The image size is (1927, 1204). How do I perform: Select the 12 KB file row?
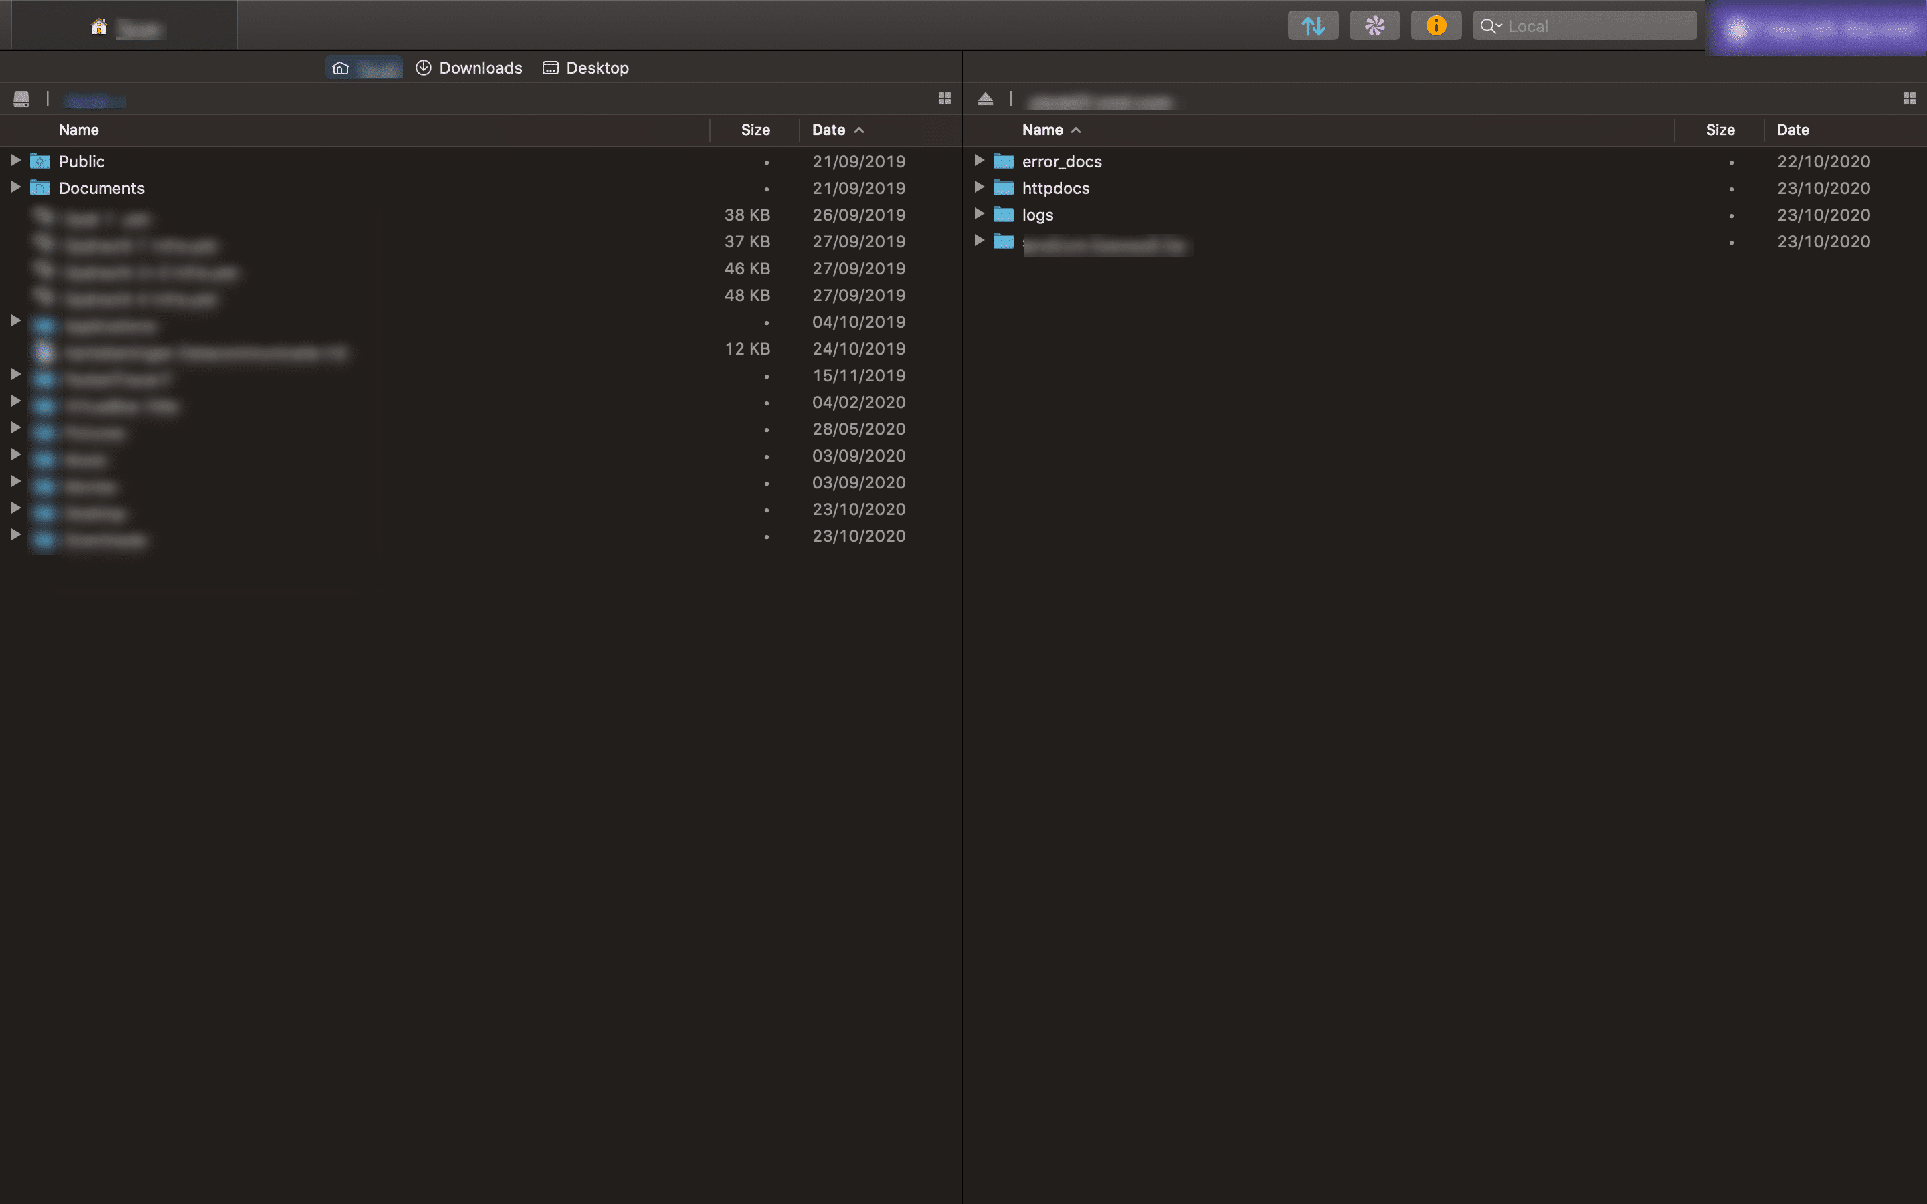[x=481, y=348]
